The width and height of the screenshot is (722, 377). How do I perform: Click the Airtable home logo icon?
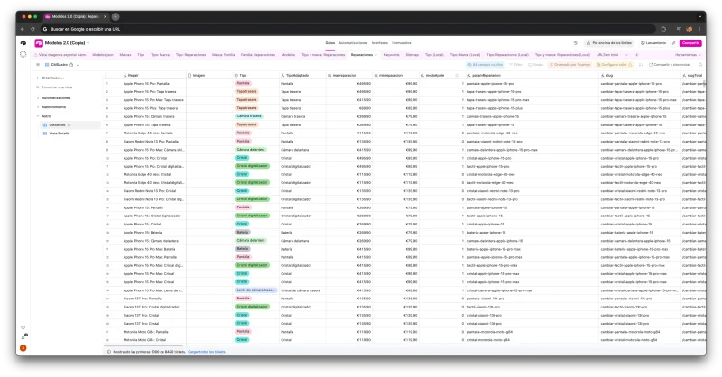coord(23,43)
